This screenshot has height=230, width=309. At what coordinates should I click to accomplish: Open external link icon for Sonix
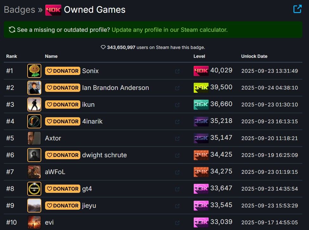177,71
